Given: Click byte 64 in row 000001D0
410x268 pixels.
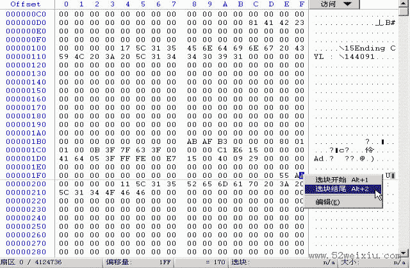Looking at the screenshot, I should 79,159.
